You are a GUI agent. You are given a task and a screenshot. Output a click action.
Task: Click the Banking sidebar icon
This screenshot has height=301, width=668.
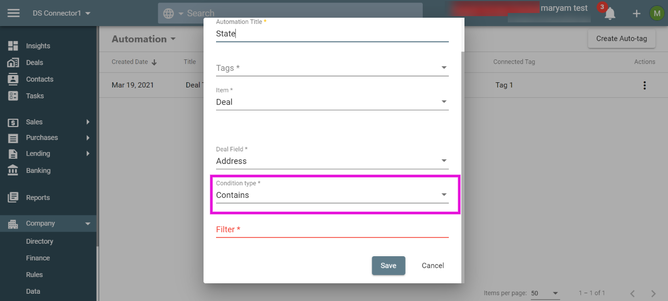pos(13,170)
